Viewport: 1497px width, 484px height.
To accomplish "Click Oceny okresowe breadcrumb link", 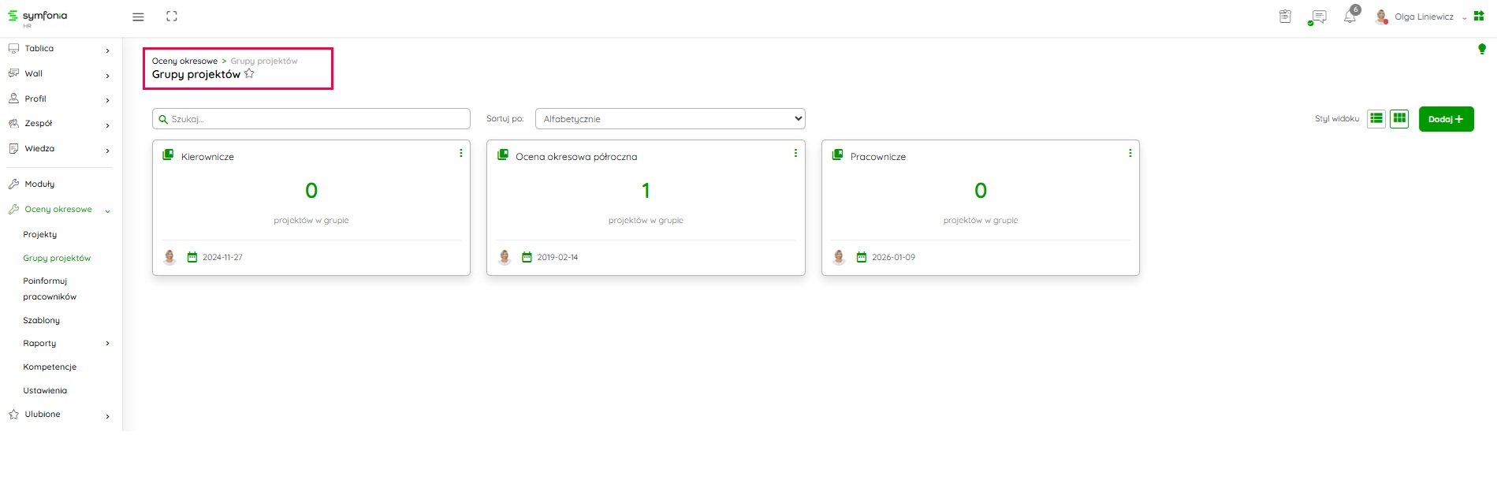I will tap(184, 61).
